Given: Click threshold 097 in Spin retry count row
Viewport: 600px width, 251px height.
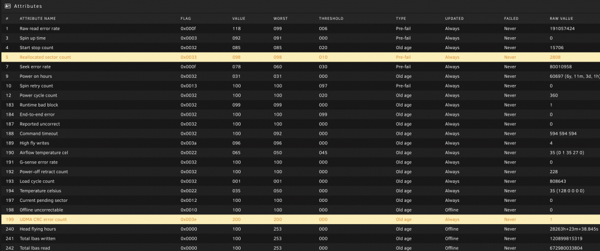Looking at the screenshot, I should pos(323,86).
